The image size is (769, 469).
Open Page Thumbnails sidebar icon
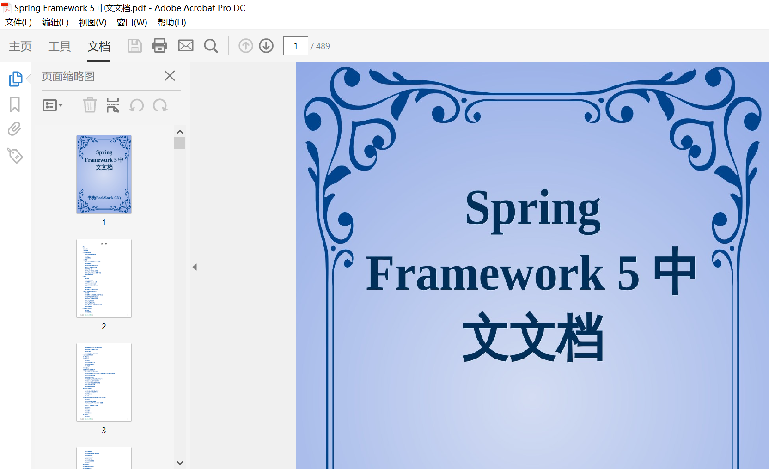click(x=16, y=79)
